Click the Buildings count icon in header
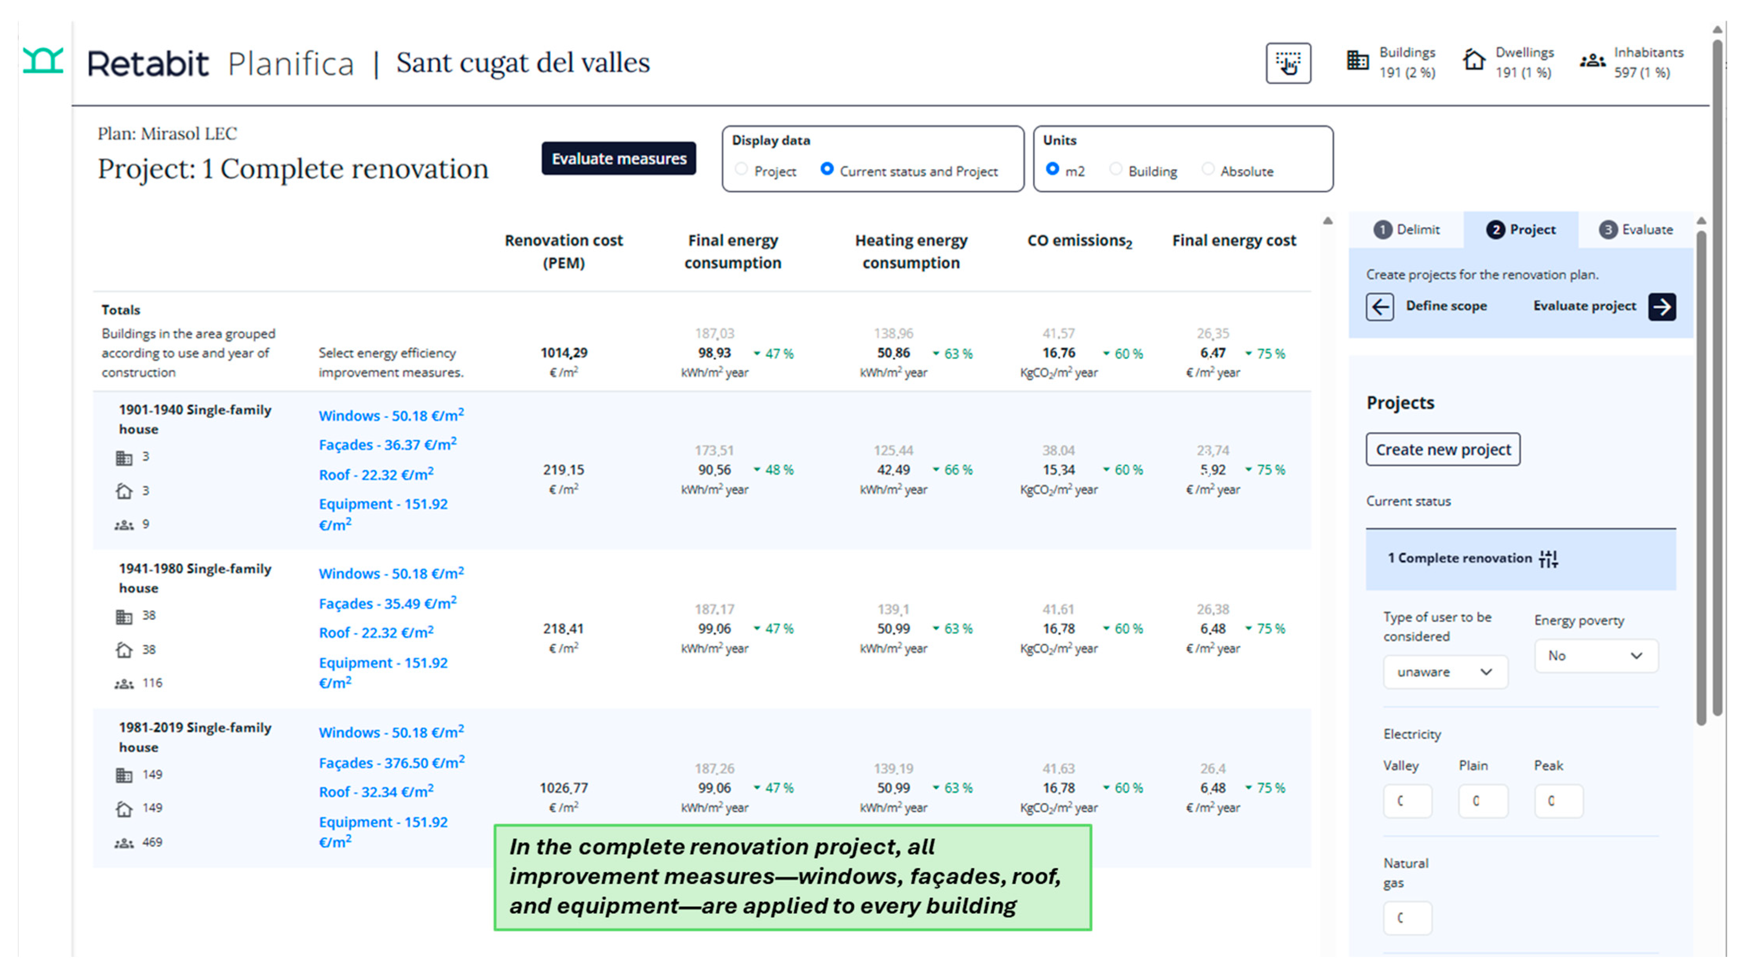The height and width of the screenshot is (973, 1743). 1357,61
